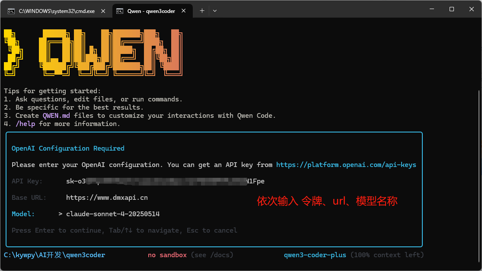This screenshot has width=482, height=271.
Task: Click the terminal icon on the Qwen tab
Action: (120, 11)
